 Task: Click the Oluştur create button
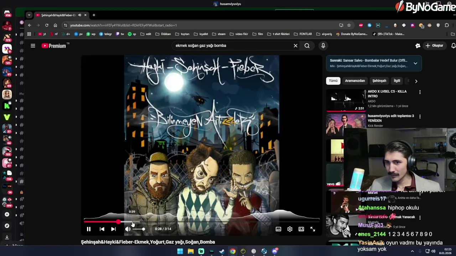pos(434,46)
